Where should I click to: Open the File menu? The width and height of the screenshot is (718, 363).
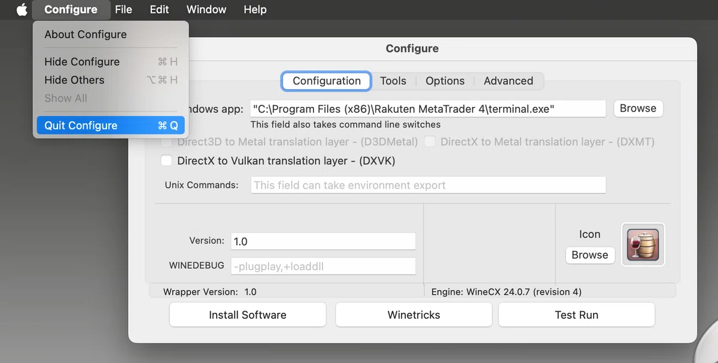(x=123, y=10)
